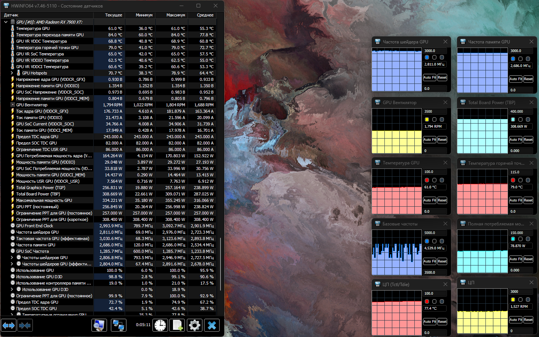The height and width of the screenshot is (337, 539).
Task: Click the lightning icon beside Ток ядра GPU row
Action: 13,111
